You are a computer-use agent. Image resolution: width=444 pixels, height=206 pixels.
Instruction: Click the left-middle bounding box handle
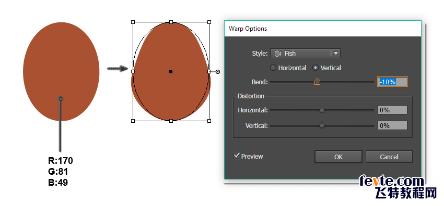(x=133, y=72)
